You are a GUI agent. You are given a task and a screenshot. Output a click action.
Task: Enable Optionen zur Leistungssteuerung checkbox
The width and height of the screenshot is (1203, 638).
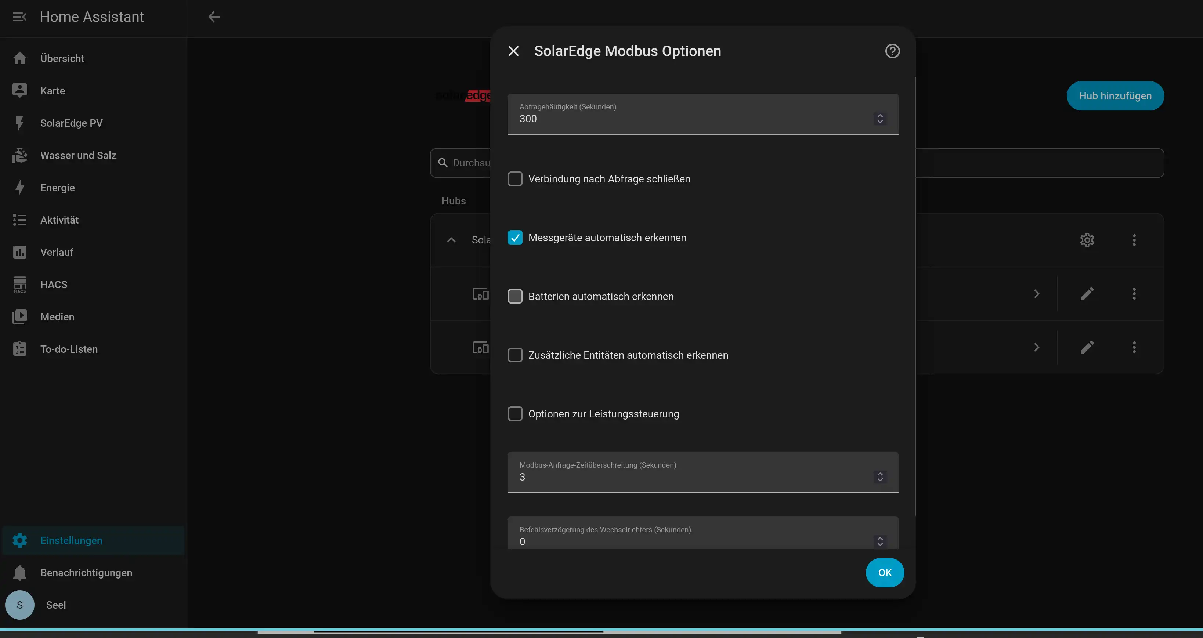point(514,414)
